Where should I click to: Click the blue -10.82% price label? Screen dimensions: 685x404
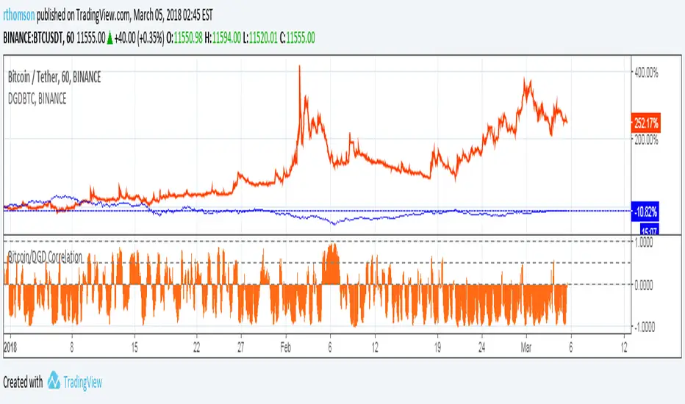[x=645, y=212]
